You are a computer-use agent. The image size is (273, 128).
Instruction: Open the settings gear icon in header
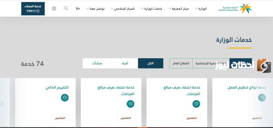54,9
